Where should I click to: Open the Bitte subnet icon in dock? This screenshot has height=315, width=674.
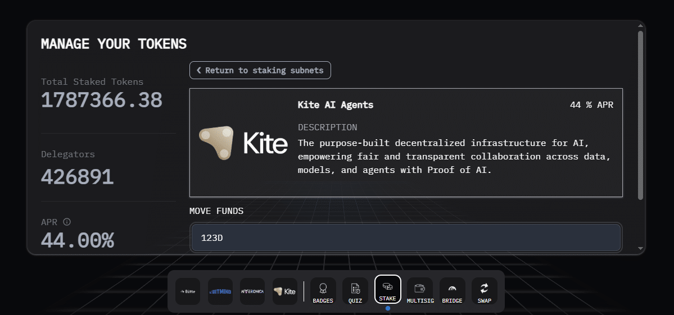click(x=188, y=291)
